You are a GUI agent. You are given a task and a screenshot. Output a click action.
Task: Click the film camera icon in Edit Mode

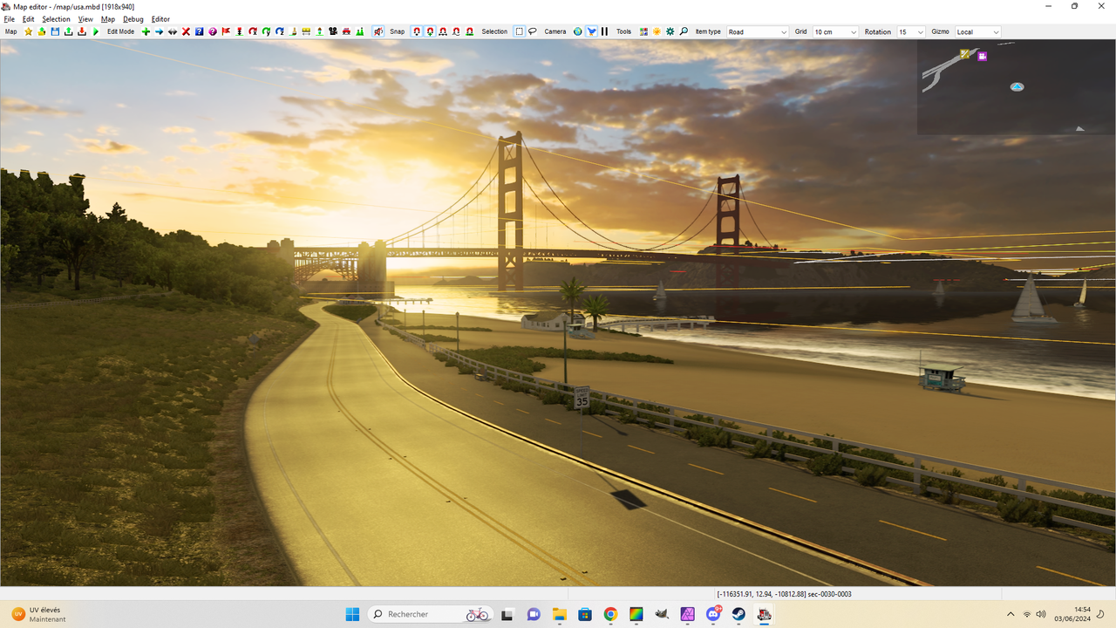pyautogui.click(x=333, y=31)
